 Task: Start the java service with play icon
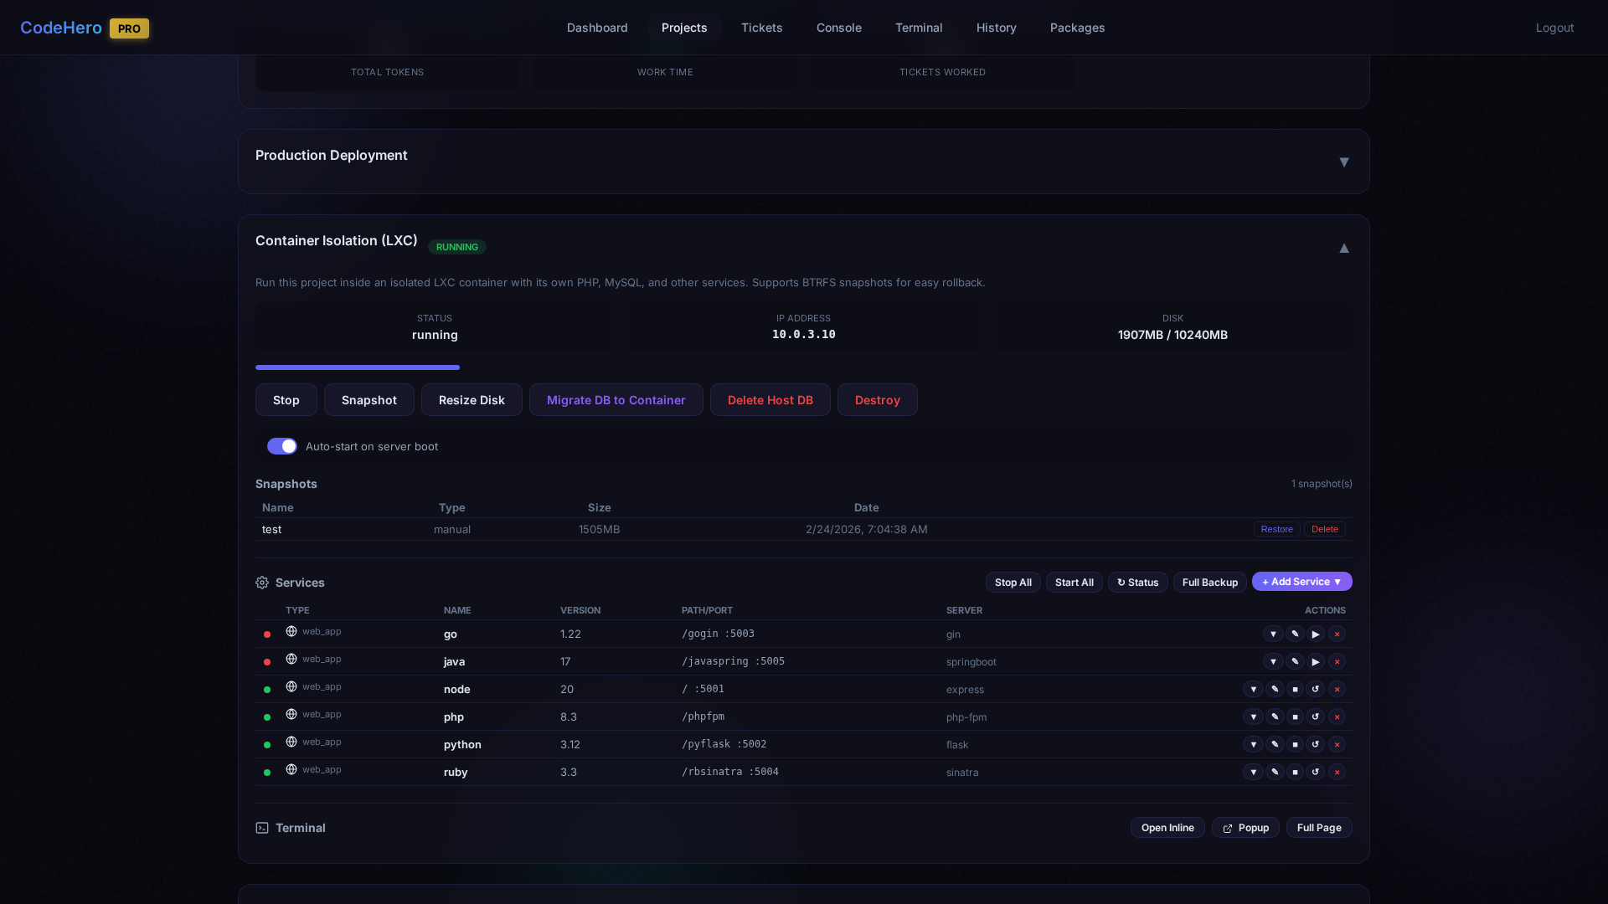tap(1316, 662)
